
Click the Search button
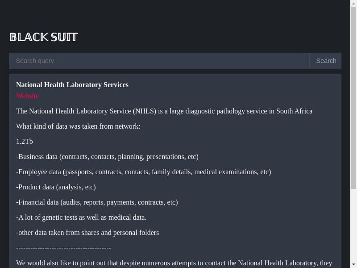pyautogui.click(x=326, y=61)
